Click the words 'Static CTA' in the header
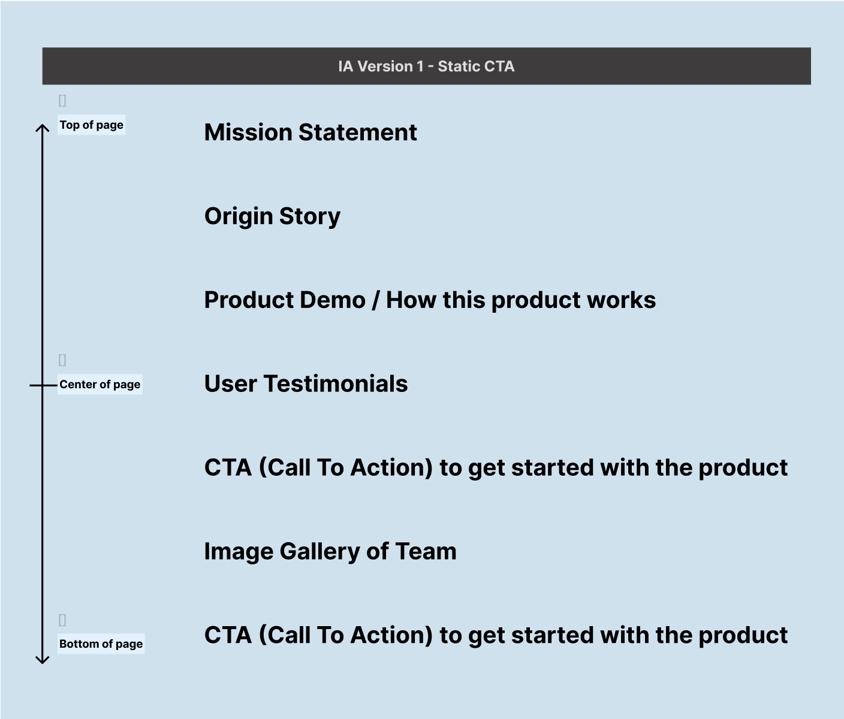Viewport: 844px width, 719px height. [x=476, y=67]
